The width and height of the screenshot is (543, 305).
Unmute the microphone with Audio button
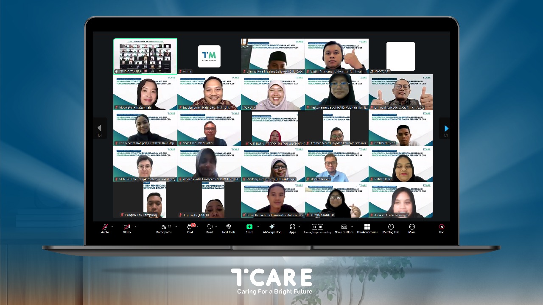pyautogui.click(x=105, y=228)
